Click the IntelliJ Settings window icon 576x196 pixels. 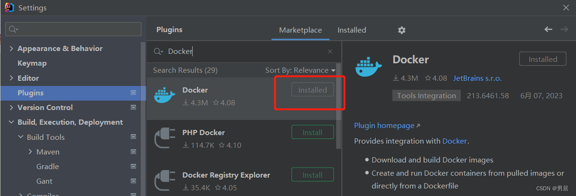click(9, 8)
